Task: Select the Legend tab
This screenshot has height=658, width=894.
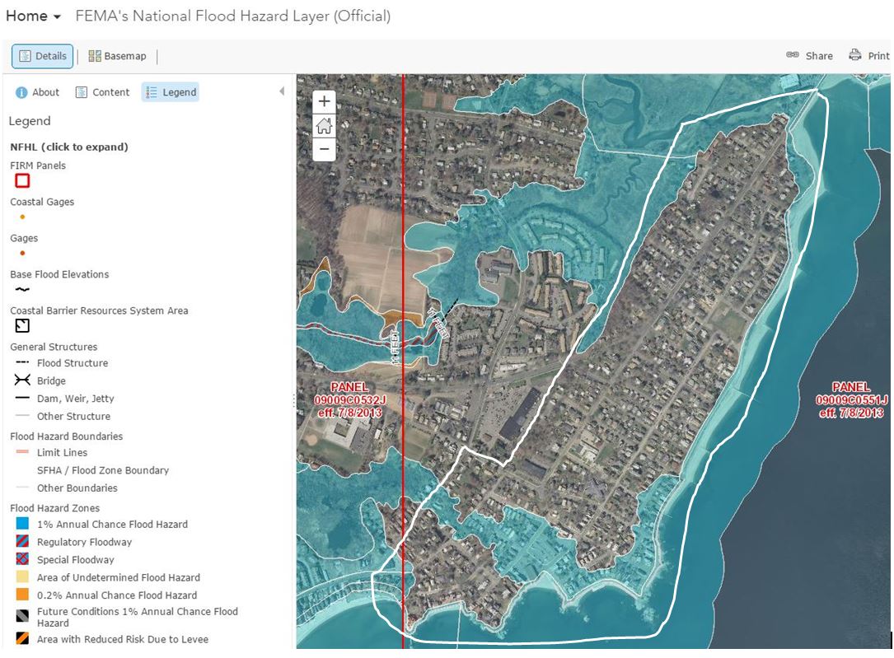Action: pyautogui.click(x=171, y=92)
